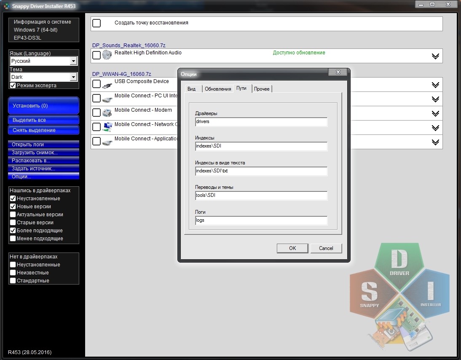
Task: Click Задать источник... menu item
Action: pos(43,169)
